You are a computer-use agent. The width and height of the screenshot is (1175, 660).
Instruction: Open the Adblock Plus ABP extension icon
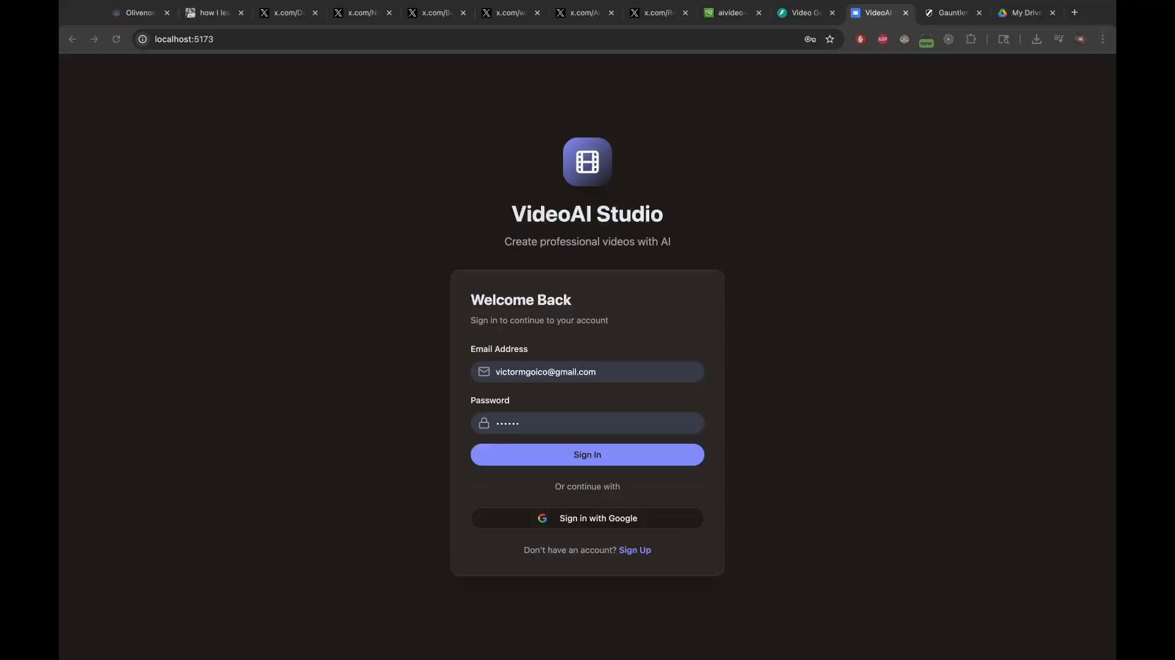[x=882, y=38]
